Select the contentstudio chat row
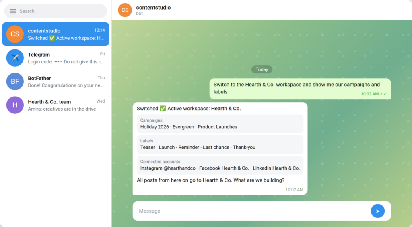Image resolution: width=412 pixels, height=227 pixels. (x=56, y=34)
